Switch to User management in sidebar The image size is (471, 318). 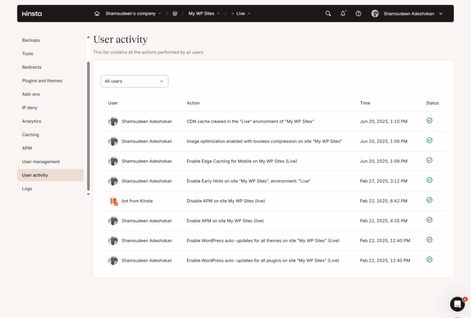pos(41,162)
